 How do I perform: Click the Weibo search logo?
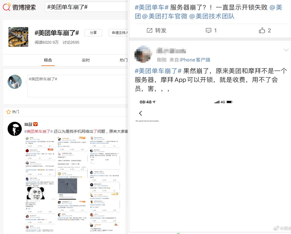tap(19, 7)
